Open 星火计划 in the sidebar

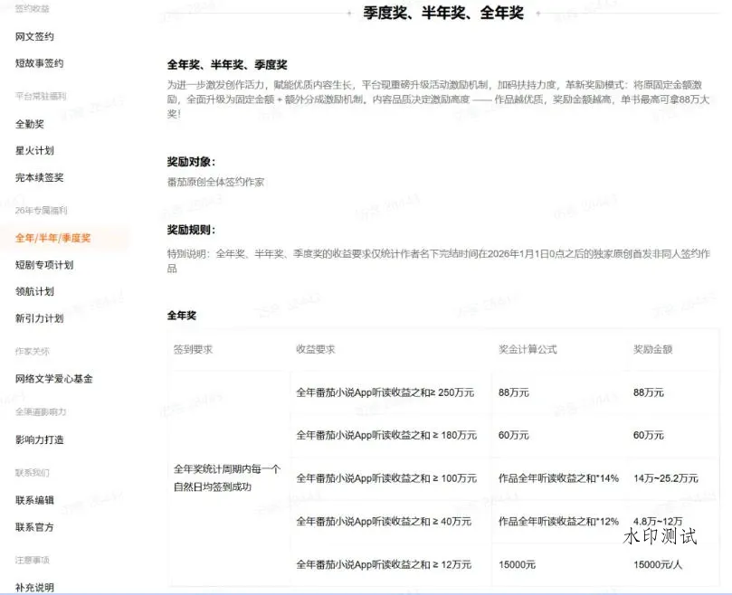pos(34,150)
